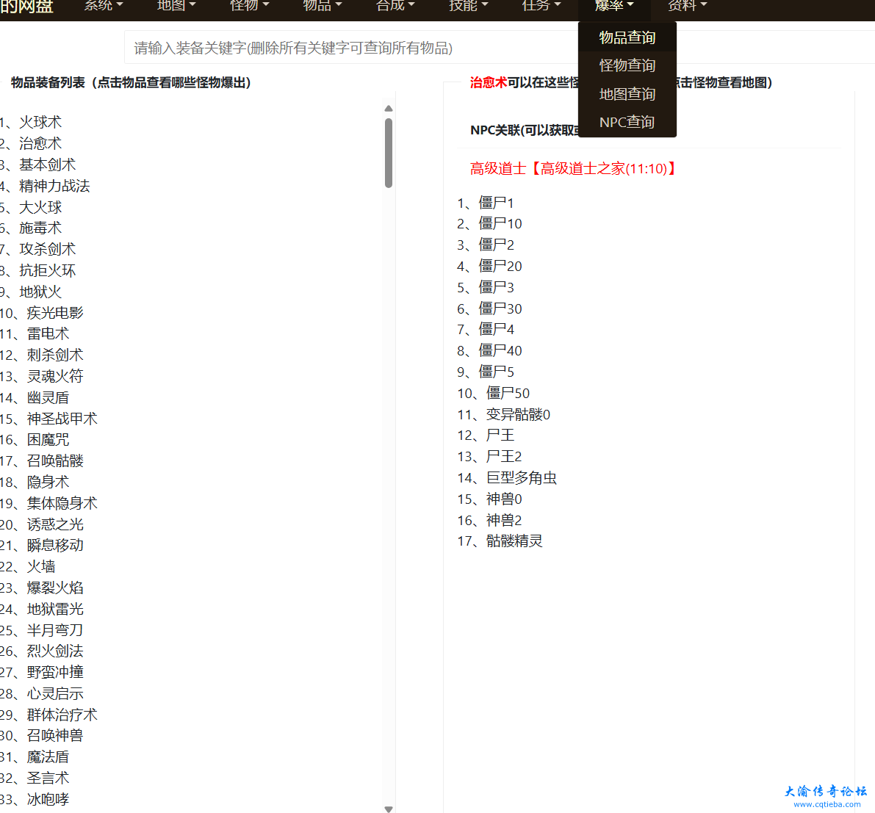This screenshot has height=813, width=875.
Task: Choose 怪物查询 from the dropdown
Action: (627, 65)
